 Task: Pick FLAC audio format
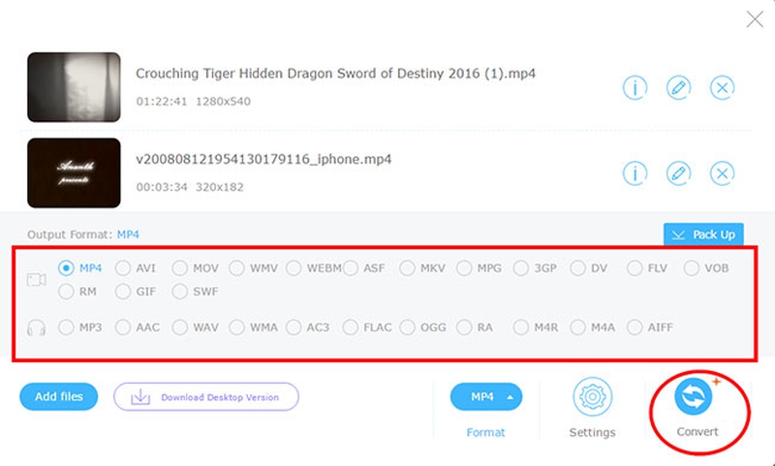coord(351,327)
